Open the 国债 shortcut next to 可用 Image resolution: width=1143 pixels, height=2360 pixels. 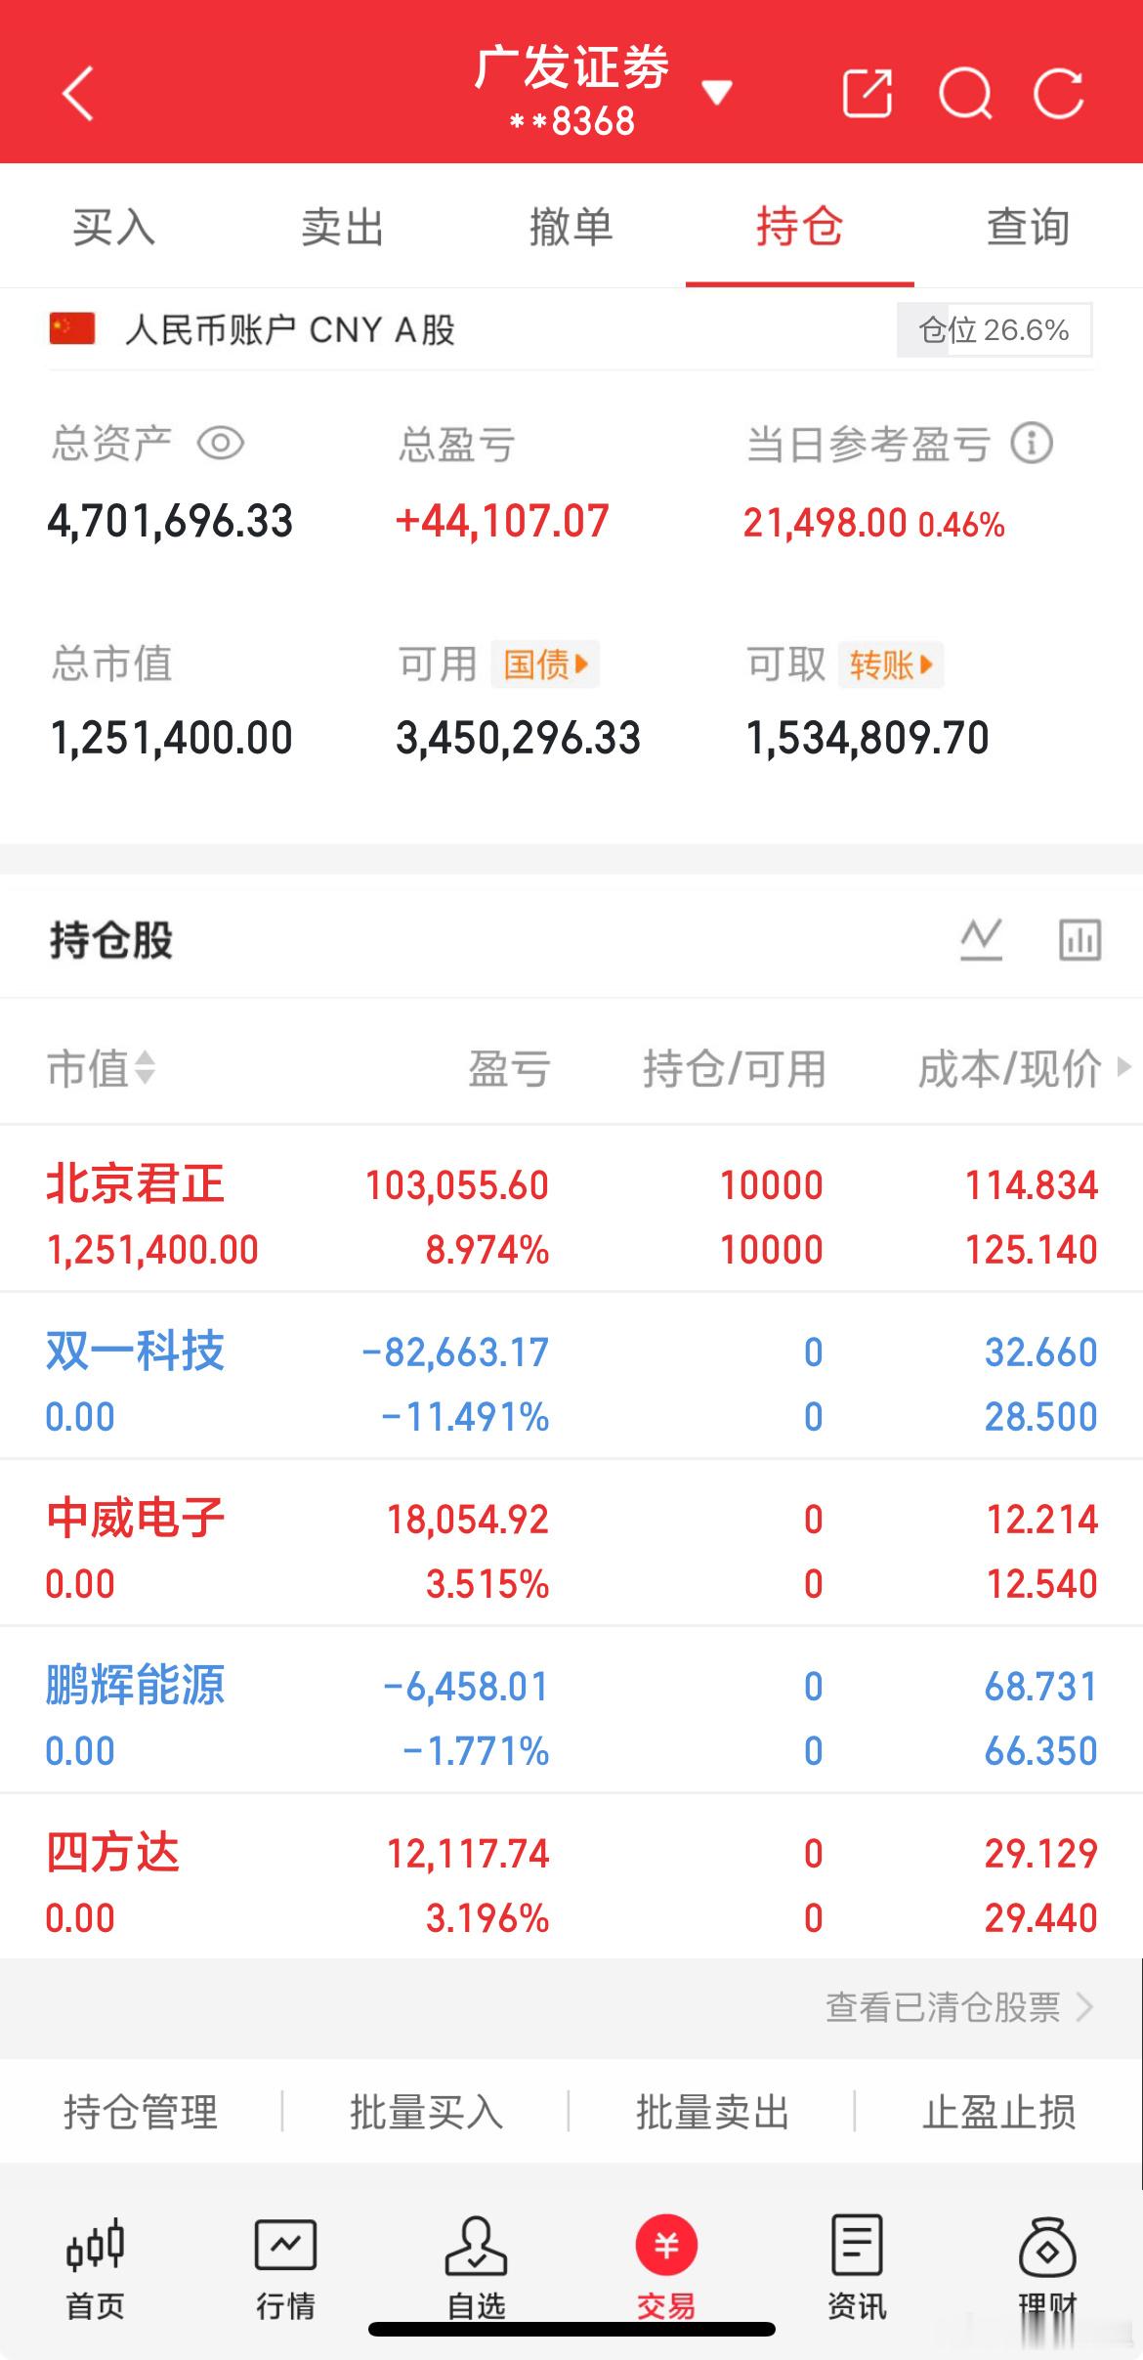pyautogui.click(x=545, y=665)
